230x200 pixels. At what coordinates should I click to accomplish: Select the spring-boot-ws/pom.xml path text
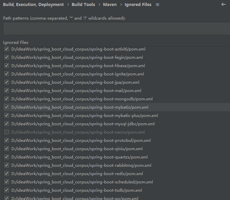[75, 198]
